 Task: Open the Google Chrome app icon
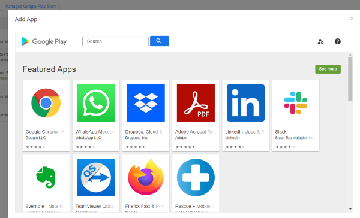[46, 103]
